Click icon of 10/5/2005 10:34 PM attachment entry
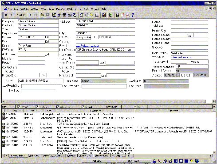The height and width of the screenshot is (164, 217). (3, 131)
